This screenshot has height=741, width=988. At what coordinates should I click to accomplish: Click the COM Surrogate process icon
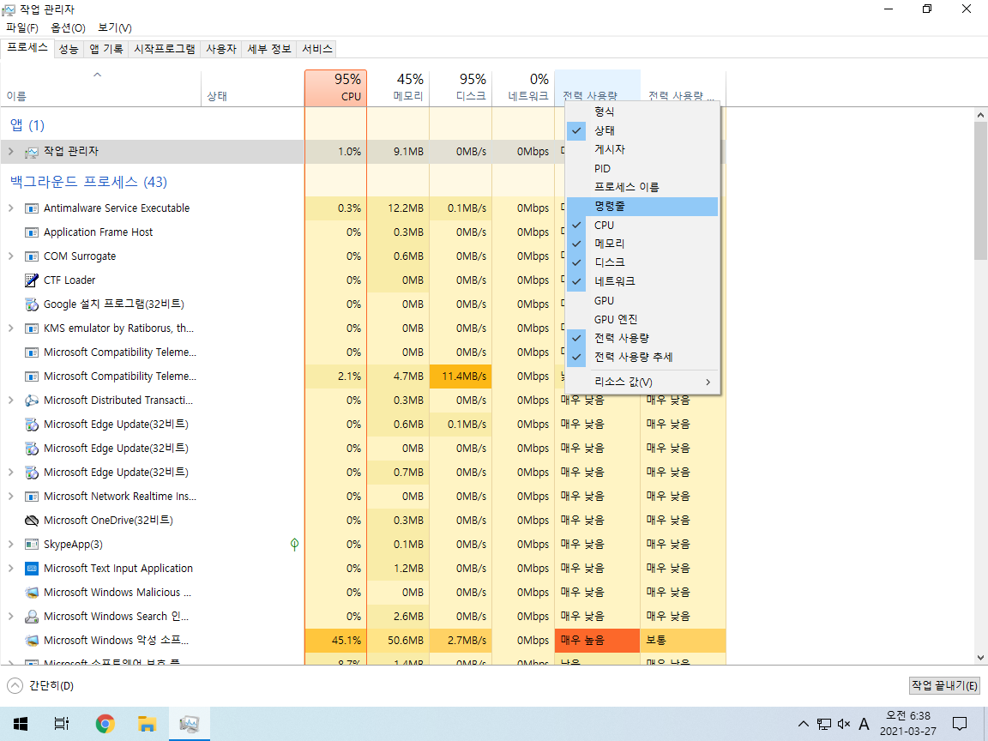click(x=32, y=256)
